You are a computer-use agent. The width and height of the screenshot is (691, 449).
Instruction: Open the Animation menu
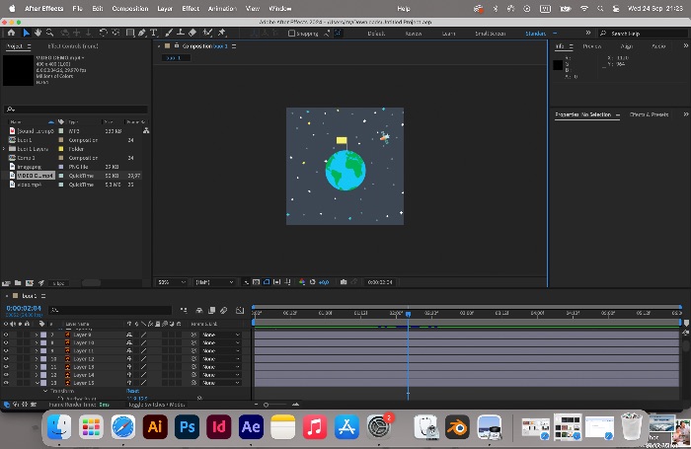(x=222, y=8)
